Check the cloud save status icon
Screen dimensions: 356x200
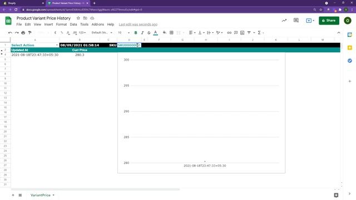[92, 18]
